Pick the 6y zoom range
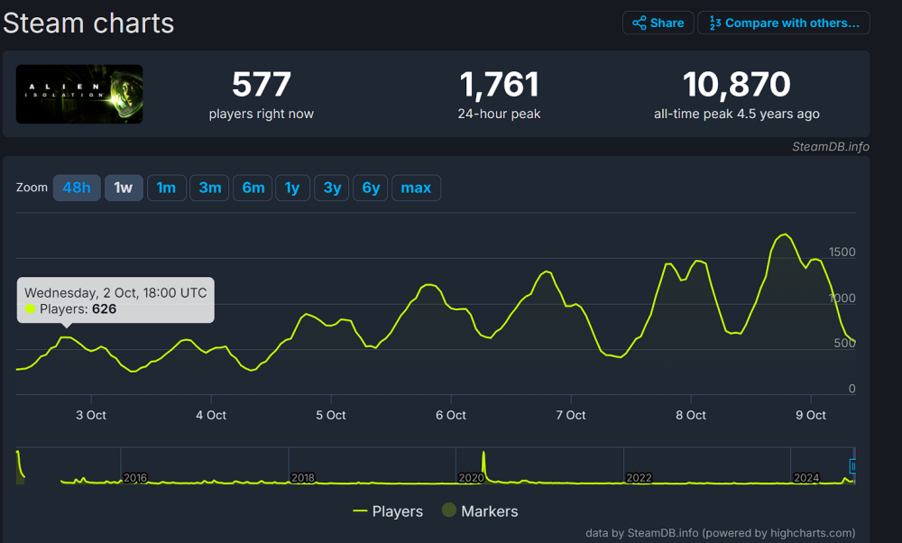This screenshot has height=543, width=902. [x=371, y=188]
